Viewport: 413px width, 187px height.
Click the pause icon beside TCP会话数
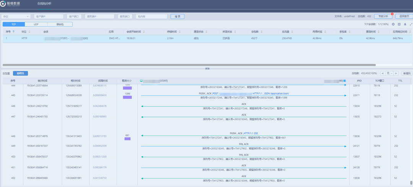pos(393,24)
